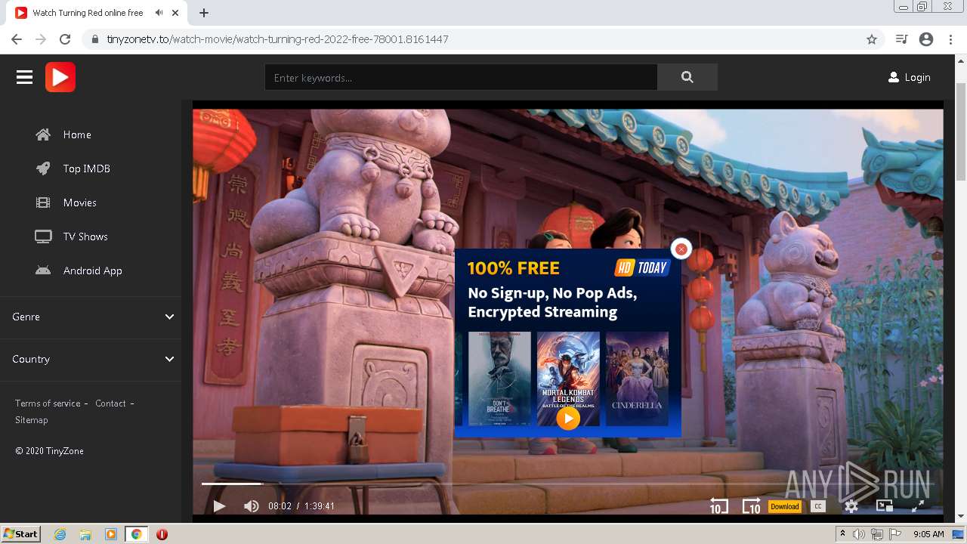
Task: Click the Don't Breathe poster in ad
Action: coord(499,379)
